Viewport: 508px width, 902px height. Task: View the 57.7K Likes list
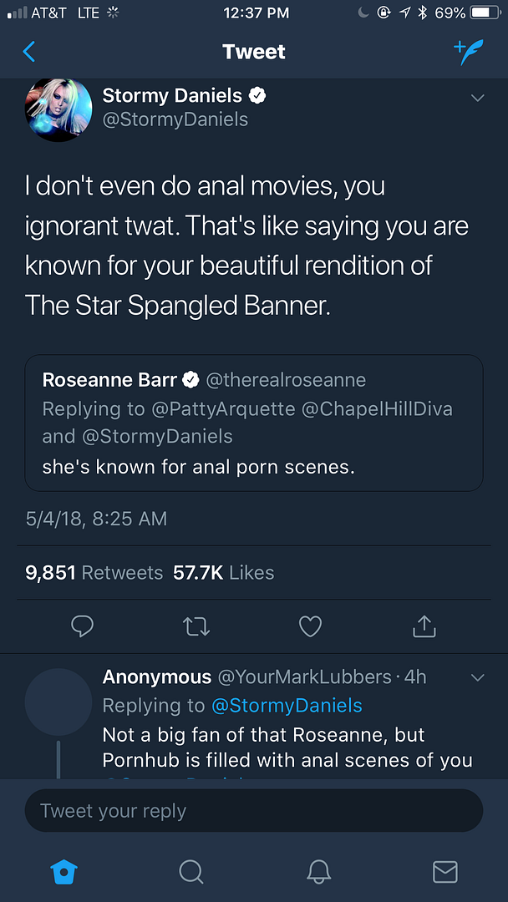tap(223, 573)
